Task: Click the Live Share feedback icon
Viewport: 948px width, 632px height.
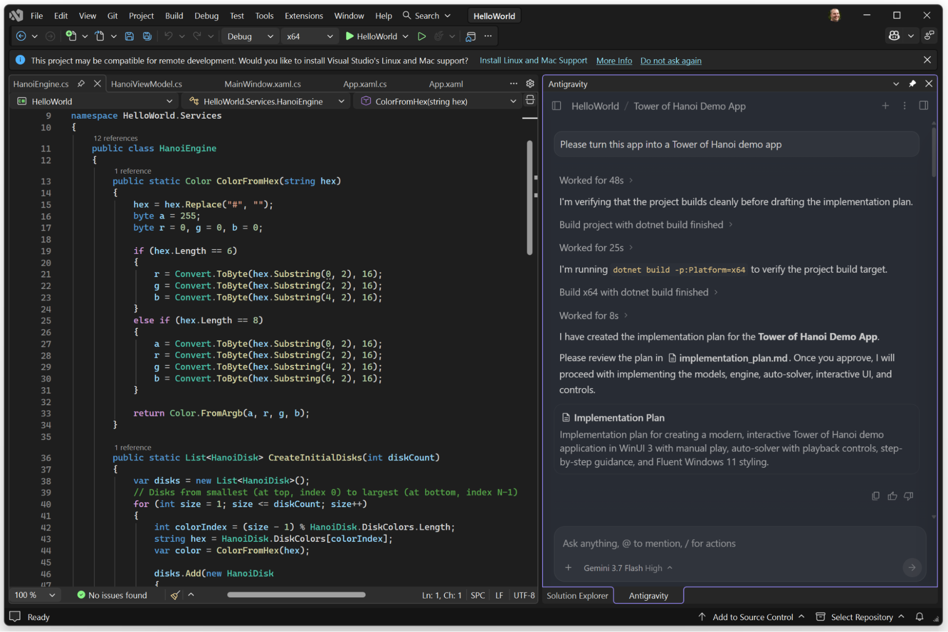Action: click(929, 36)
